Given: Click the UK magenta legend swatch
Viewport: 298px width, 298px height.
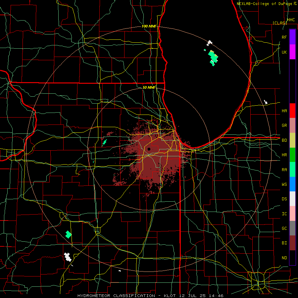Looking at the screenshot, I should tap(292, 52).
